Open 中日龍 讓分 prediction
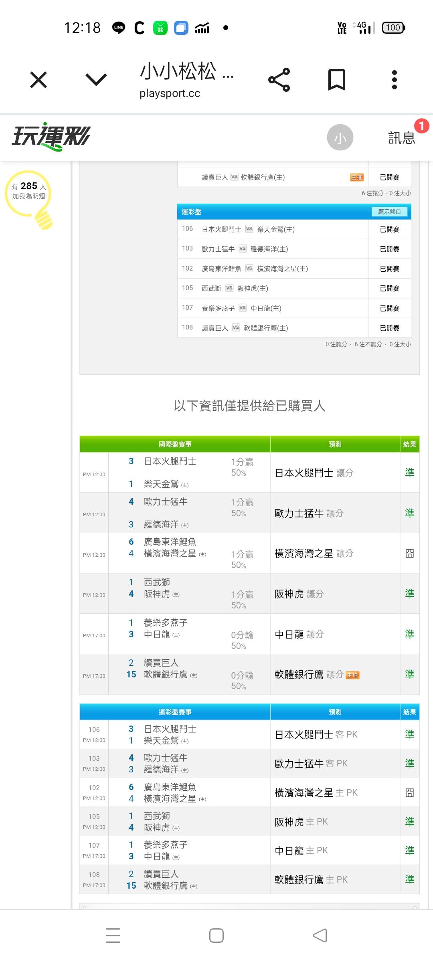Image resolution: width=433 pixels, height=962 pixels. coord(299,635)
